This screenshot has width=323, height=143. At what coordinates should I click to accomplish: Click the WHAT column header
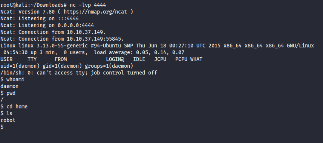coord(196,59)
